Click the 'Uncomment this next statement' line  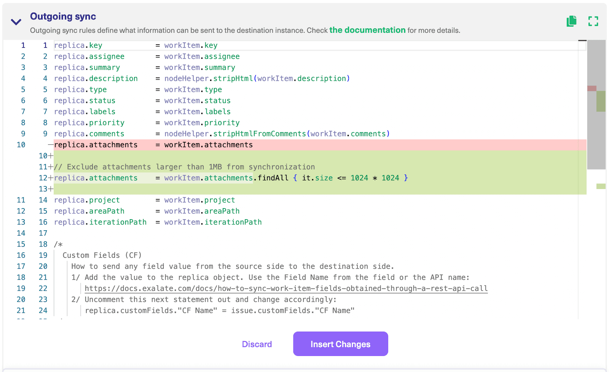tap(204, 300)
